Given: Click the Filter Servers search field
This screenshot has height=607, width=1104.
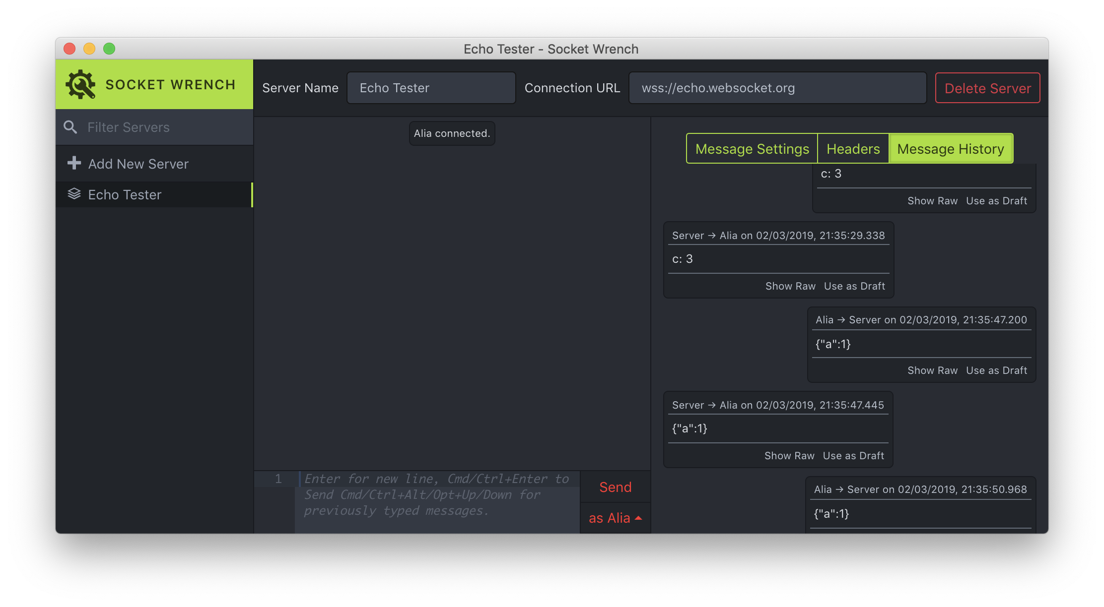Looking at the screenshot, I should click(164, 127).
